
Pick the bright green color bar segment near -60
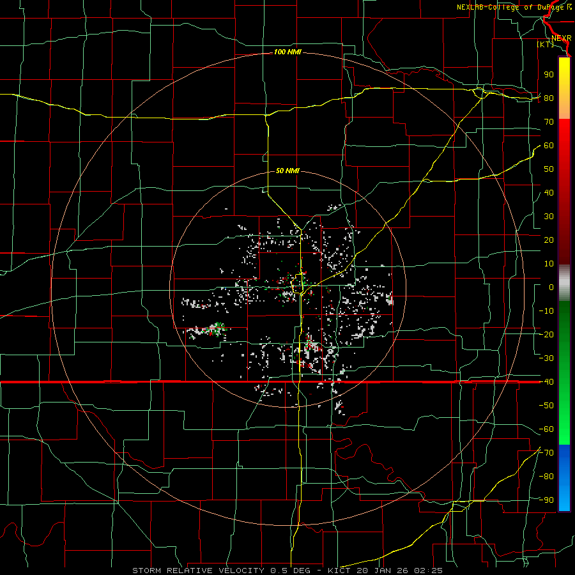(x=564, y=429)
